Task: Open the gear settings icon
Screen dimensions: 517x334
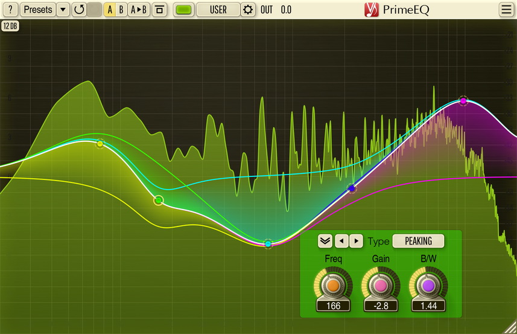Action: point(248,10)
